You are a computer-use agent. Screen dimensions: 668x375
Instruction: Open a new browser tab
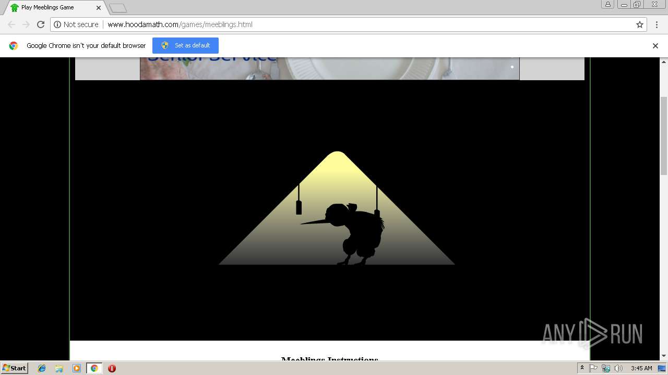pyautogui.click(x=118, y=8)
